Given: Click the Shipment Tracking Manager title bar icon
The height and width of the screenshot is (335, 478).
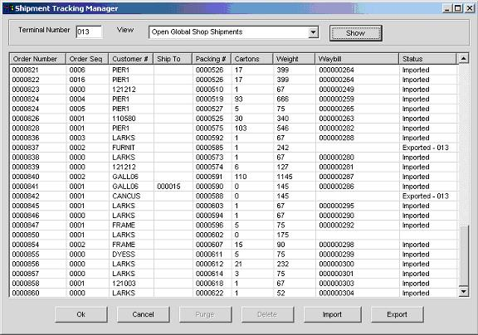Looking at the screenshot, I should (9, 8).
